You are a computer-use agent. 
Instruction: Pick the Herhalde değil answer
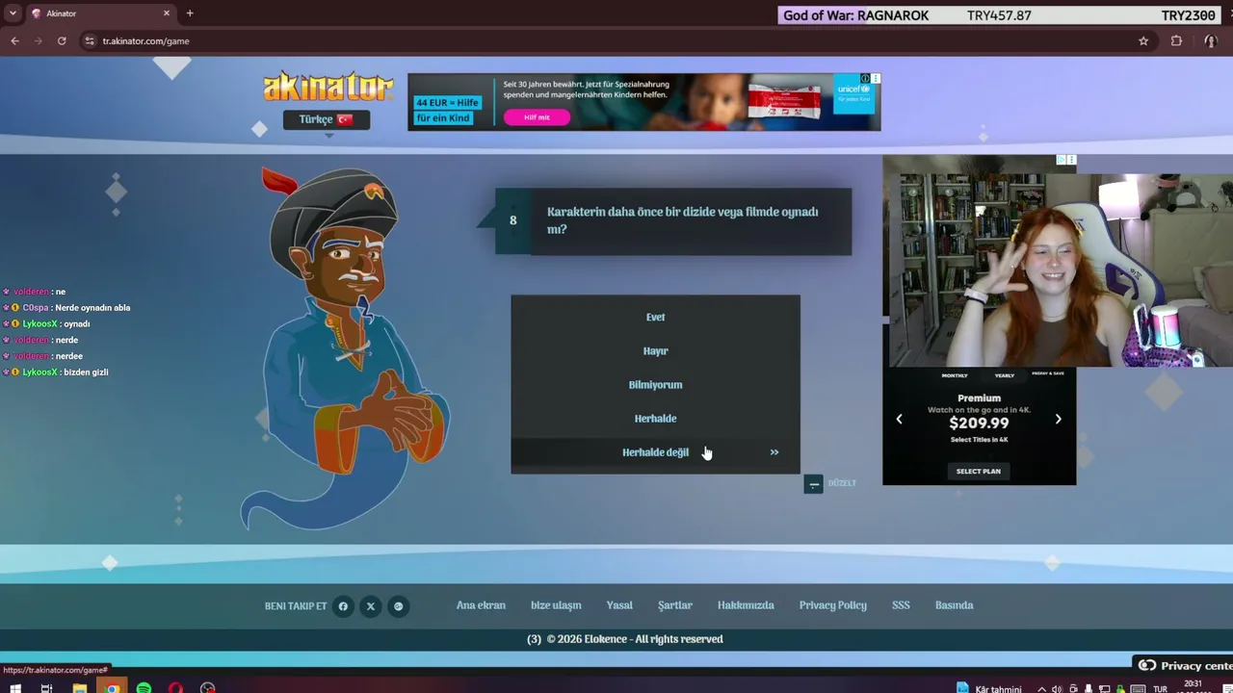[655, 452]
